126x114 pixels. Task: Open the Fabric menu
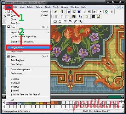click(x=30, y=7)
